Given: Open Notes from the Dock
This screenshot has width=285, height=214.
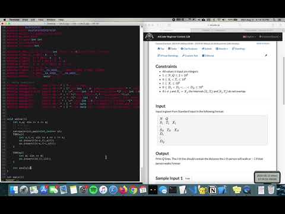Looking at the screenshot, I should pos(74,190).
